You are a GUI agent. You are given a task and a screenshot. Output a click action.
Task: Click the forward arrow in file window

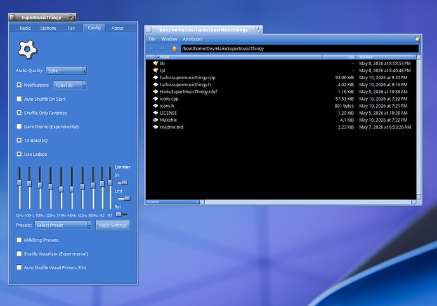point(162,49)
